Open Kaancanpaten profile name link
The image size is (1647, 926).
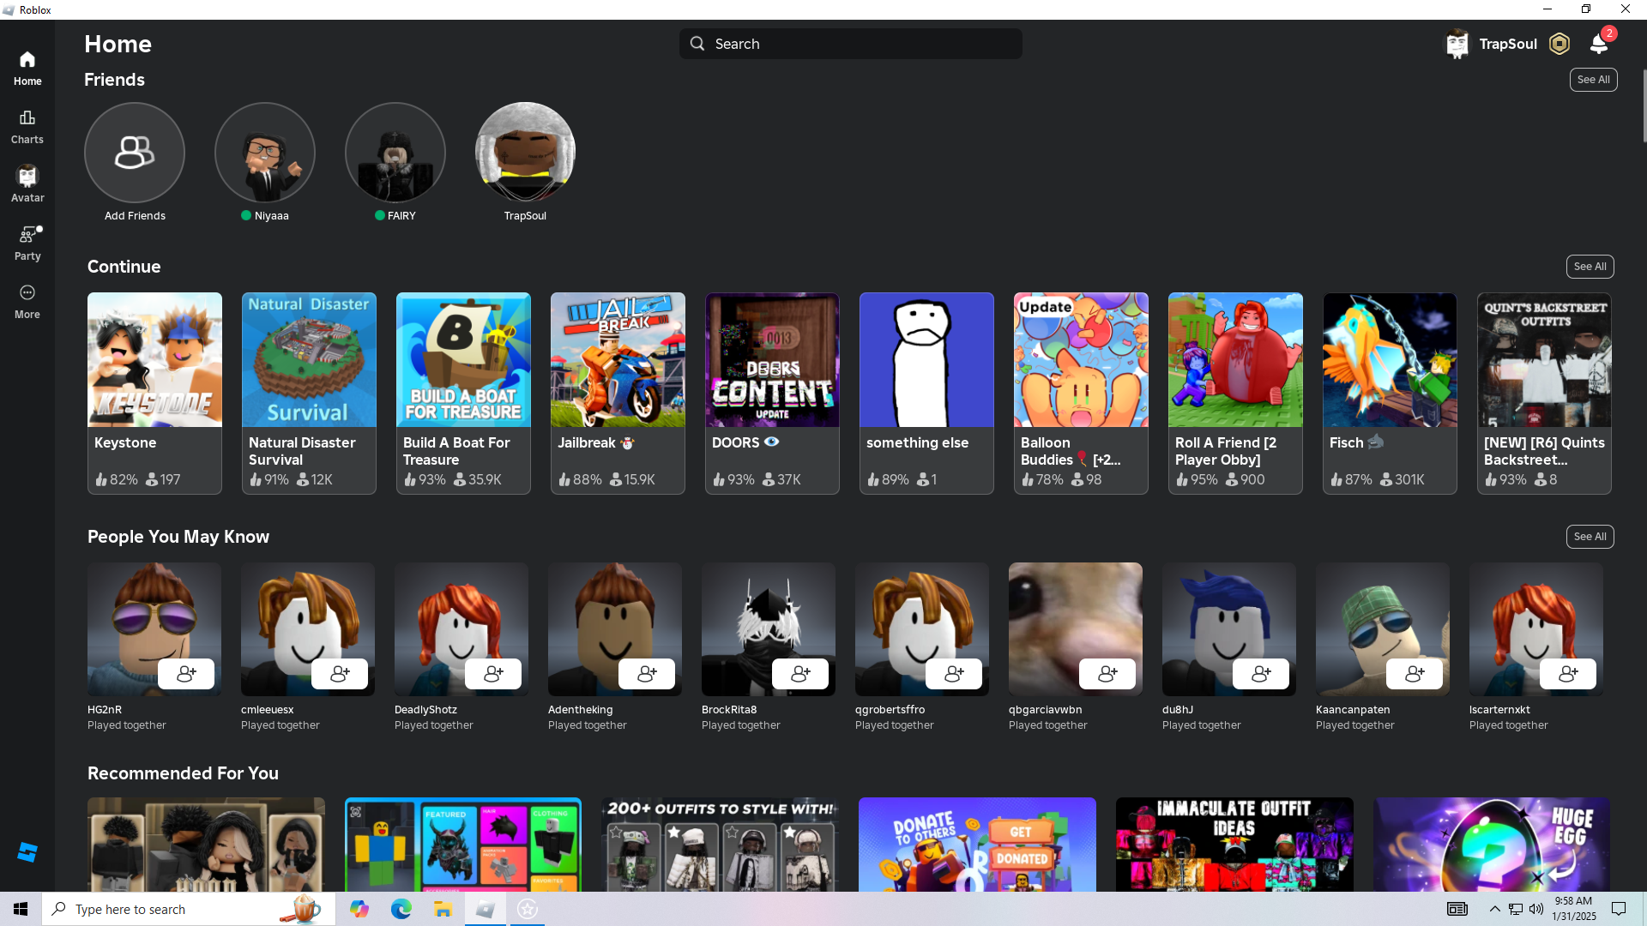[1353, 710]
